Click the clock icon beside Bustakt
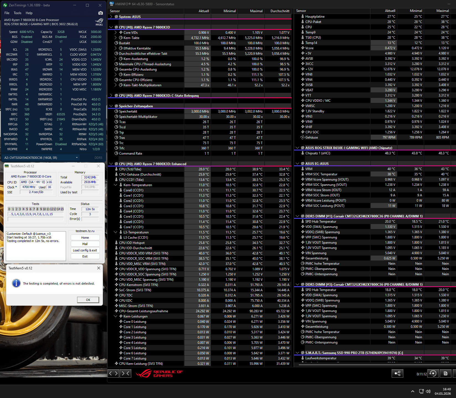The height and width of the screenshot is (398, 456). pyautogui.click(x=116, y=43)
